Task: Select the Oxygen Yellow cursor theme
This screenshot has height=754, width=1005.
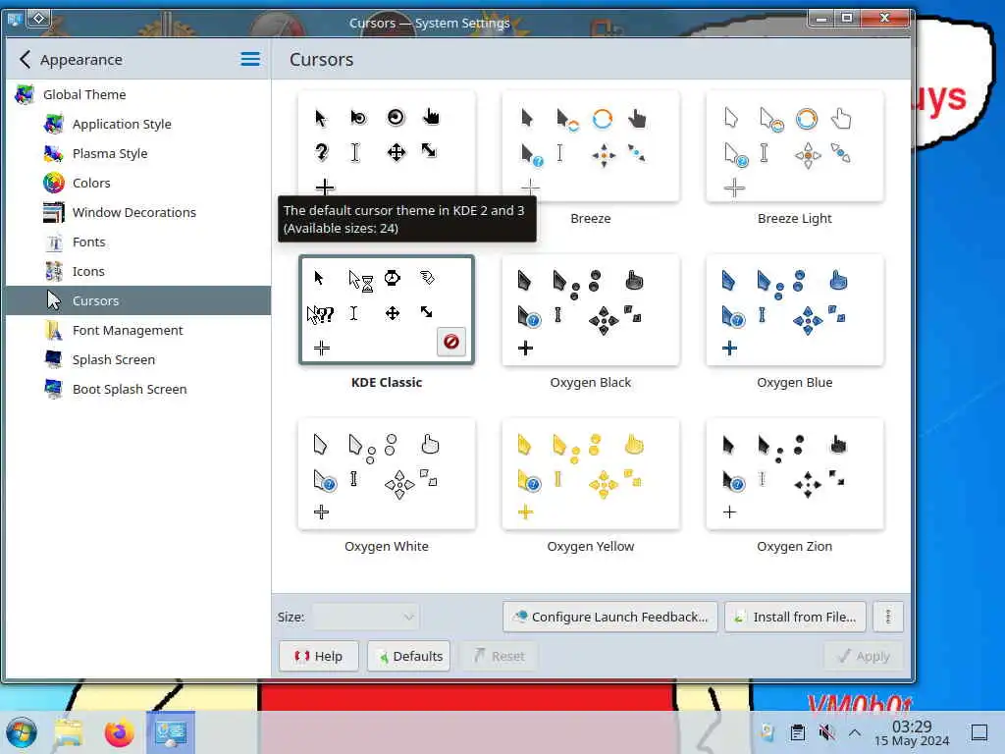Action: click(x=590, y=474)
